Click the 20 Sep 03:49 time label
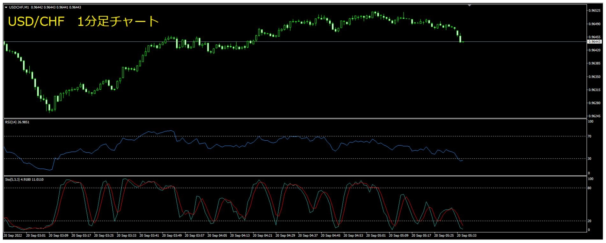 [172, 236]
